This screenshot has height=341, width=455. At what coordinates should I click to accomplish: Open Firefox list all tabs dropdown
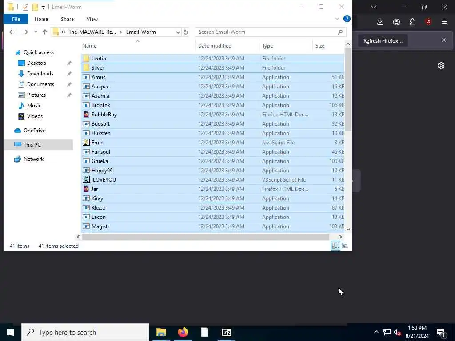click(x=373, y=7)
